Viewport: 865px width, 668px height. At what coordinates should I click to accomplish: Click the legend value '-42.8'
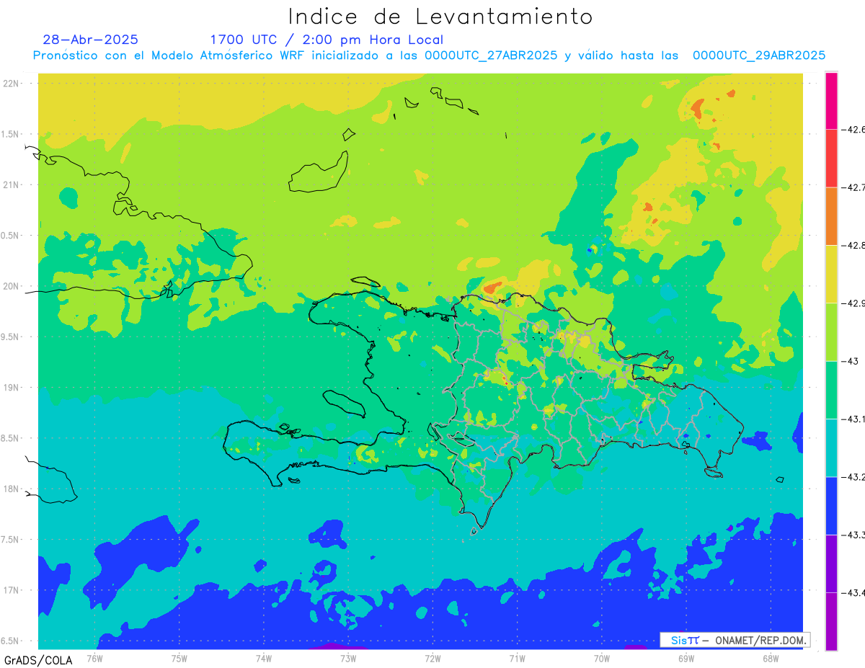(853, 246)
